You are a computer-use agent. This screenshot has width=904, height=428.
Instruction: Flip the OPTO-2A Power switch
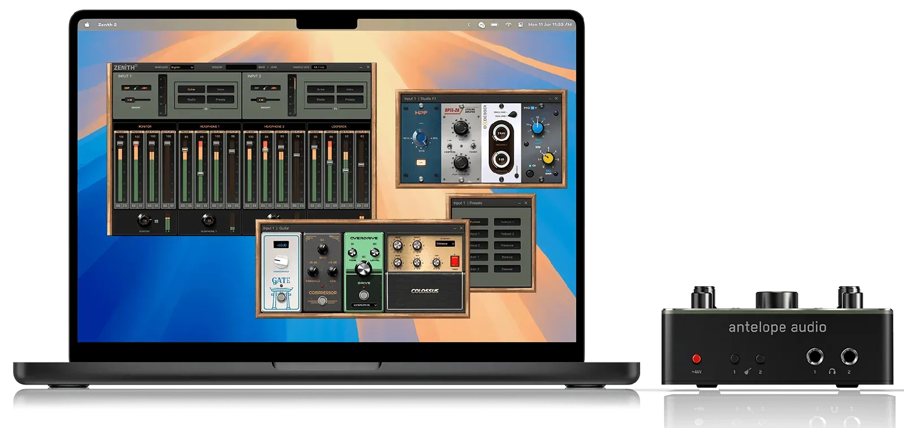tap(473, 146)
